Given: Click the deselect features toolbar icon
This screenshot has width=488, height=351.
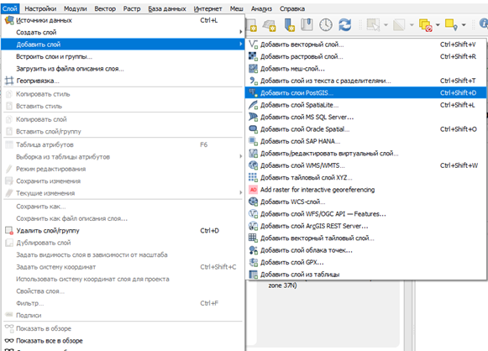Looking at the screenshot, I should click(425, 25).
